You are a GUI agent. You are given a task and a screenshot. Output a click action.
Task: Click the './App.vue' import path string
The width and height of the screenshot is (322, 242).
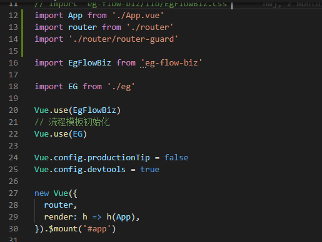pos(138,16)
